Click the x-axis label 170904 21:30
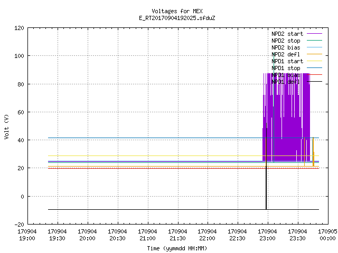This screenshot has height=253, width=338. point(177,235)
